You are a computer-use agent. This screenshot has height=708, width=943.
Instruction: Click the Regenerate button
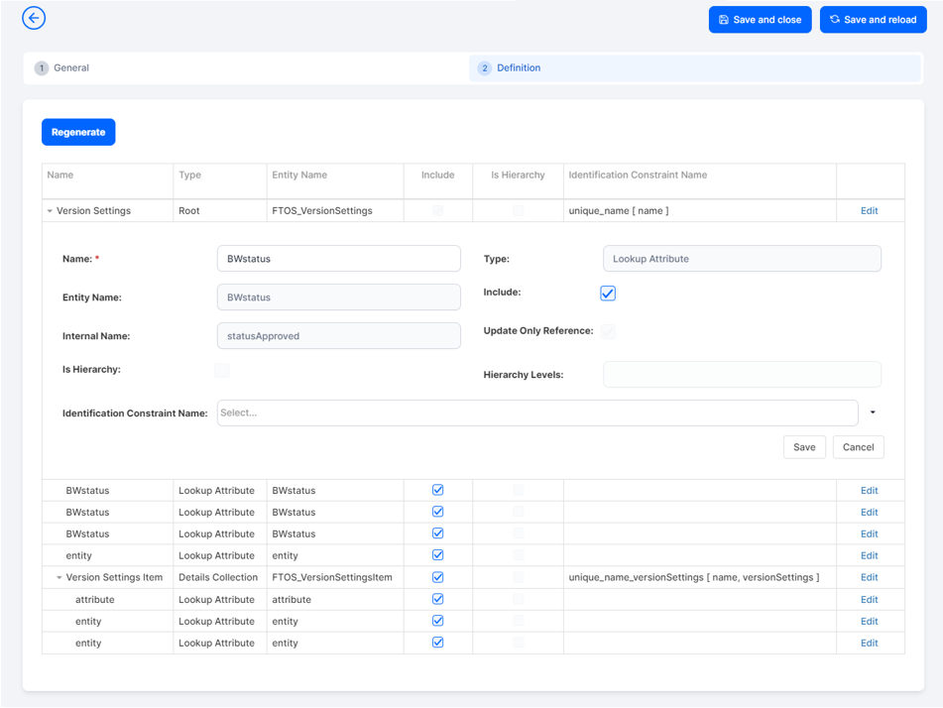pyautogui.click(x=78, y=131)
